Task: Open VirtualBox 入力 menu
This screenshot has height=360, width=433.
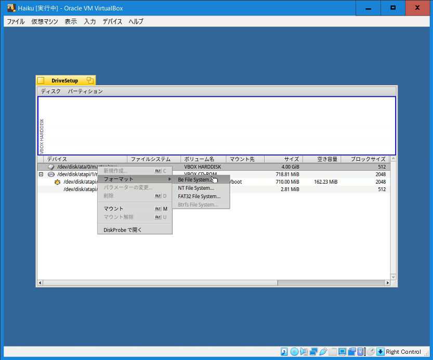Action: click(x=90, y=21)
